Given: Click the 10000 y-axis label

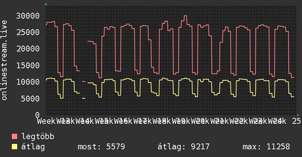Looking at the screenshot, I should [28, 82].
